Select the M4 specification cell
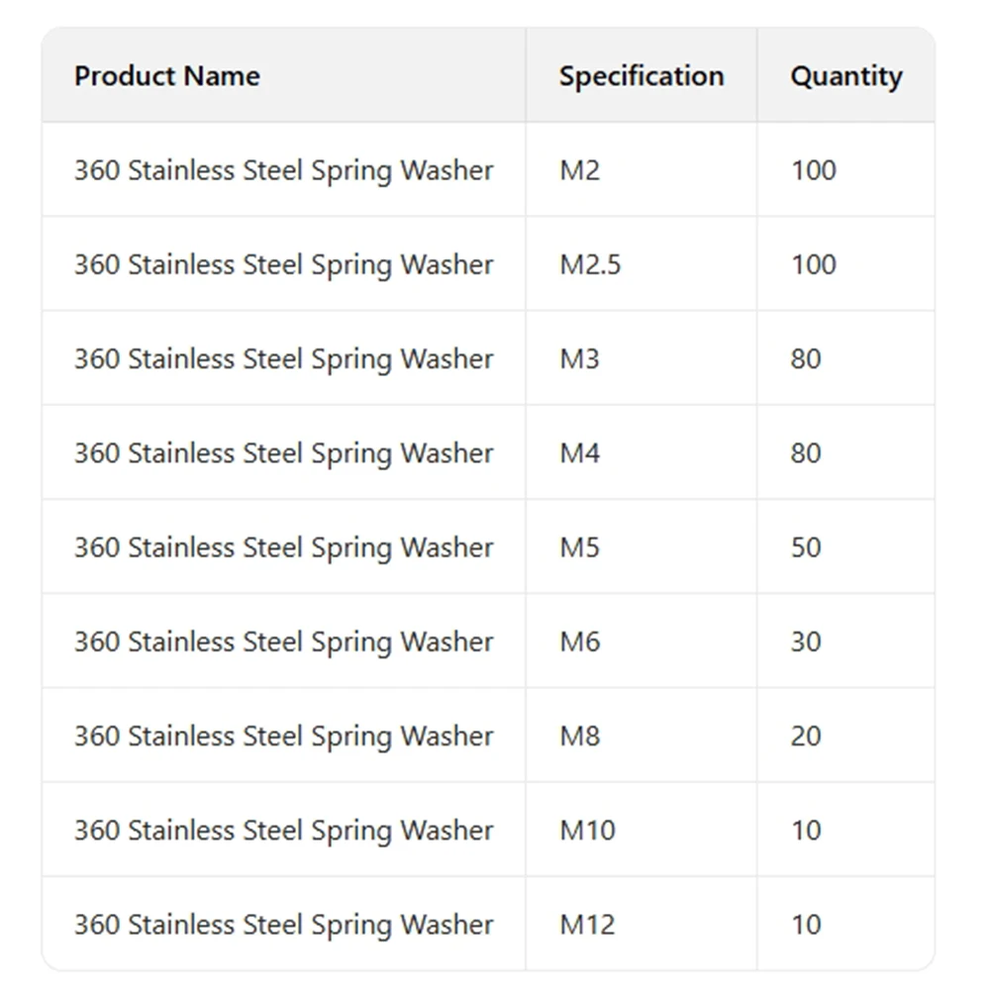991x991 pixels. (x=580, y=453)
